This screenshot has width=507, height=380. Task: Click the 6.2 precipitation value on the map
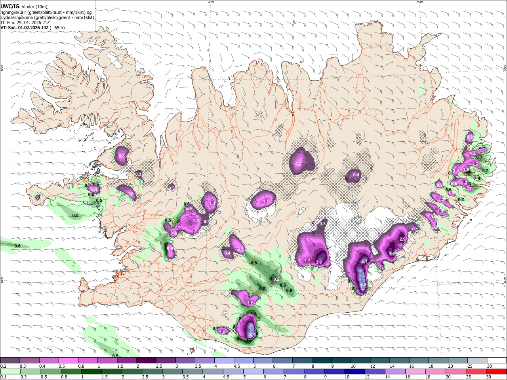click(x=364, y=285)
